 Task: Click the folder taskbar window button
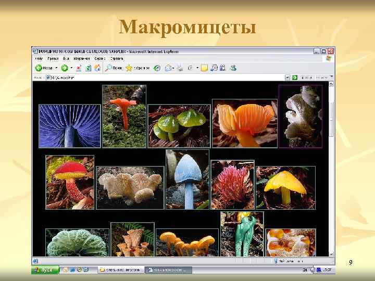click(121, 270)
